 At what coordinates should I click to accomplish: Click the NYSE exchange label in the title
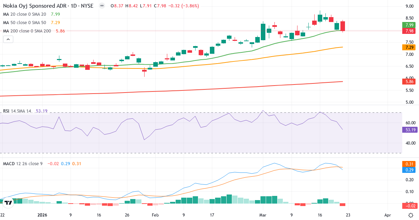(x=87, y=6)
